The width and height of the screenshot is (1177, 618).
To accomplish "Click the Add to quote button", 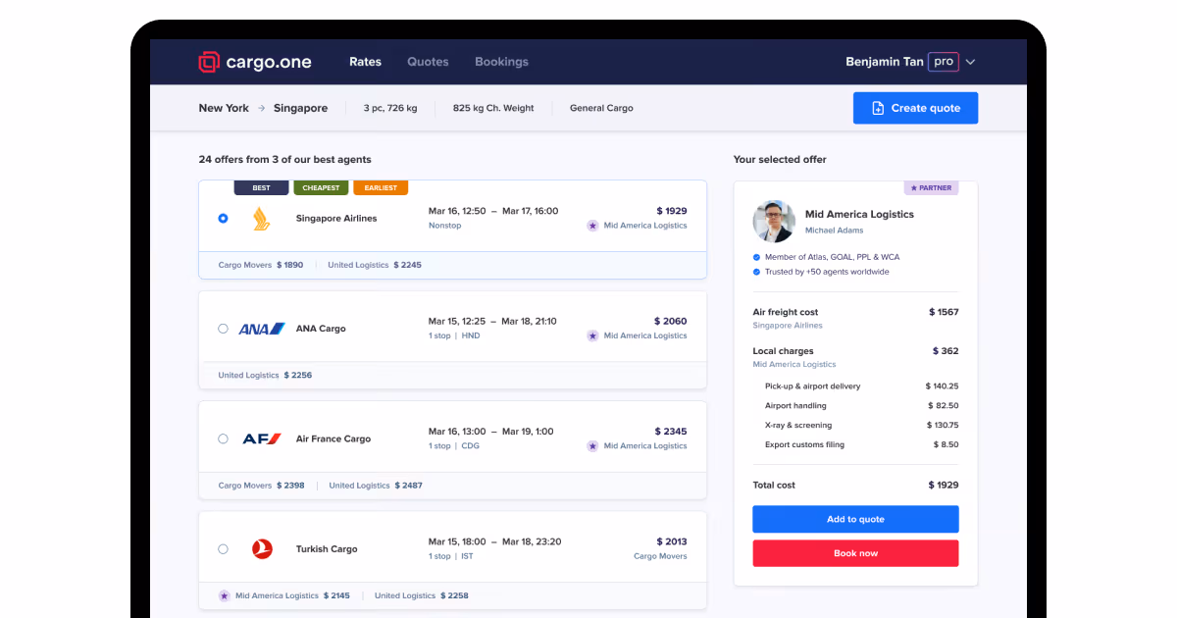I will 855,519.
